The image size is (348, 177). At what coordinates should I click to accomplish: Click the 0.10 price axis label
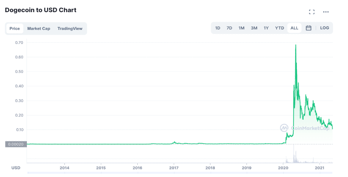20,130
